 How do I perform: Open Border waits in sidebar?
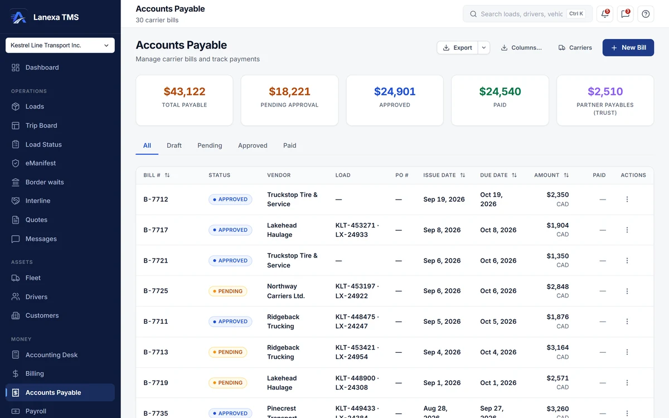[60, 182]
